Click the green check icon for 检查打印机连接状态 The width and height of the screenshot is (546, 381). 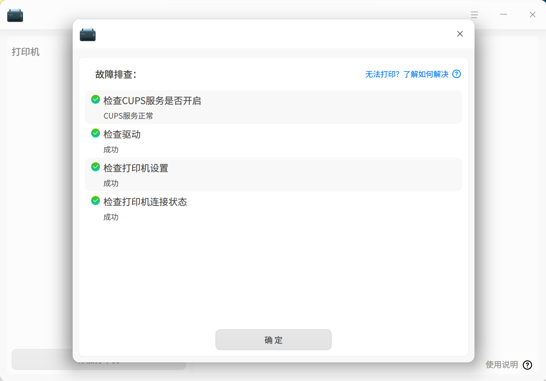coord(95,200)
